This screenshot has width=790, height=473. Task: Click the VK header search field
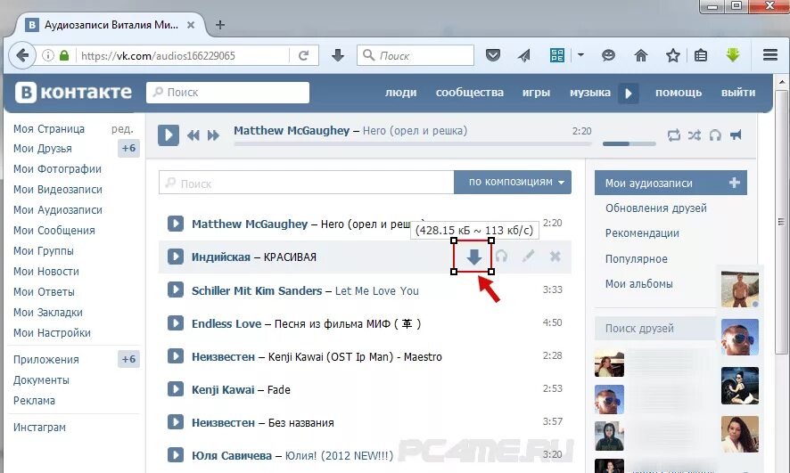click(227, 93)
